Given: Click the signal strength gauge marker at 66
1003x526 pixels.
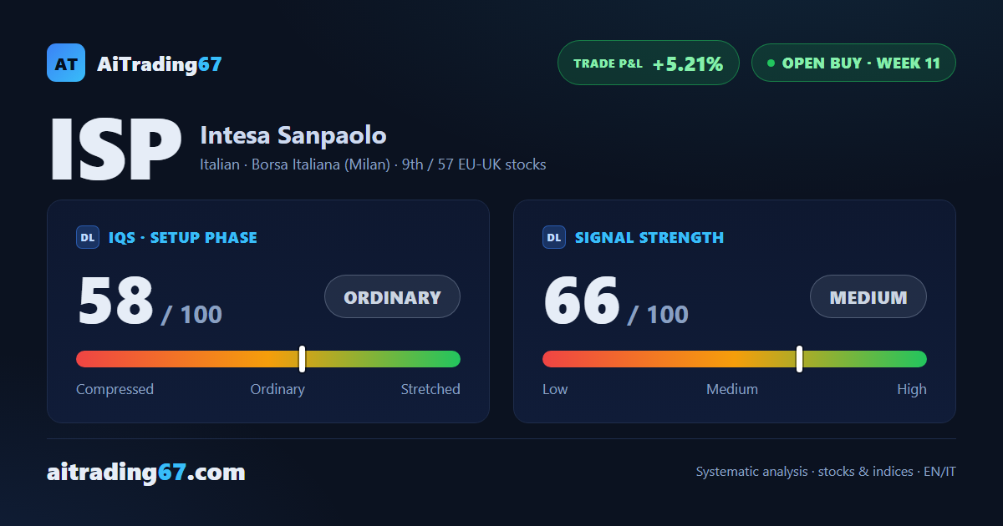Looking at the screenshot, I should click(799, 359).
